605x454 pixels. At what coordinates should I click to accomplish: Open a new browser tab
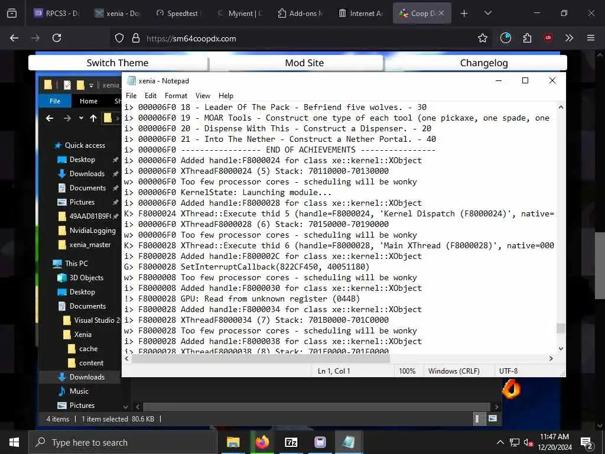[464, 14]
